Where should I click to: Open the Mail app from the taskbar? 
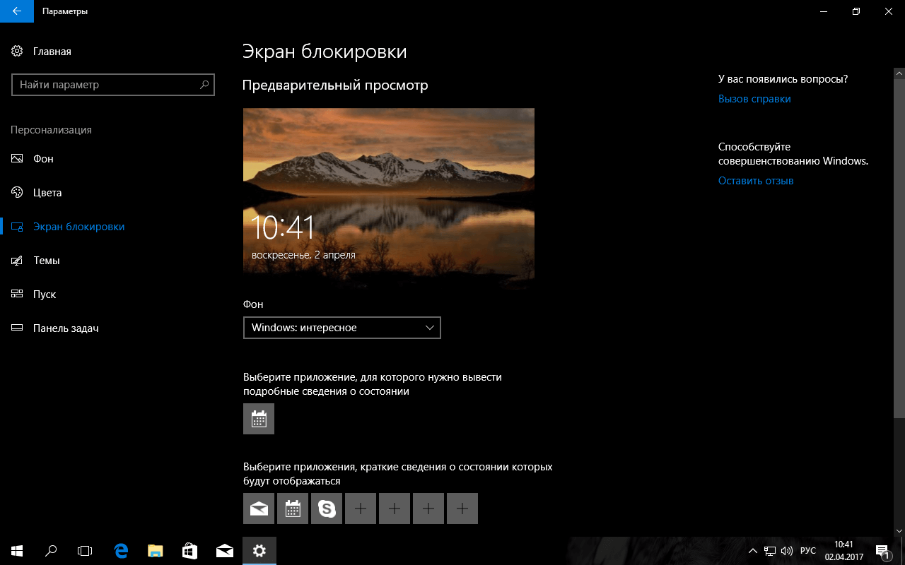[225, 551]
